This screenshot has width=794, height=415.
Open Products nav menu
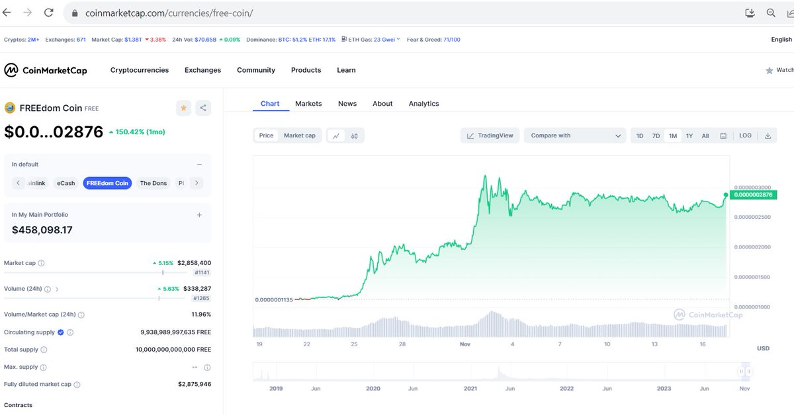click(x=306, y=70)
